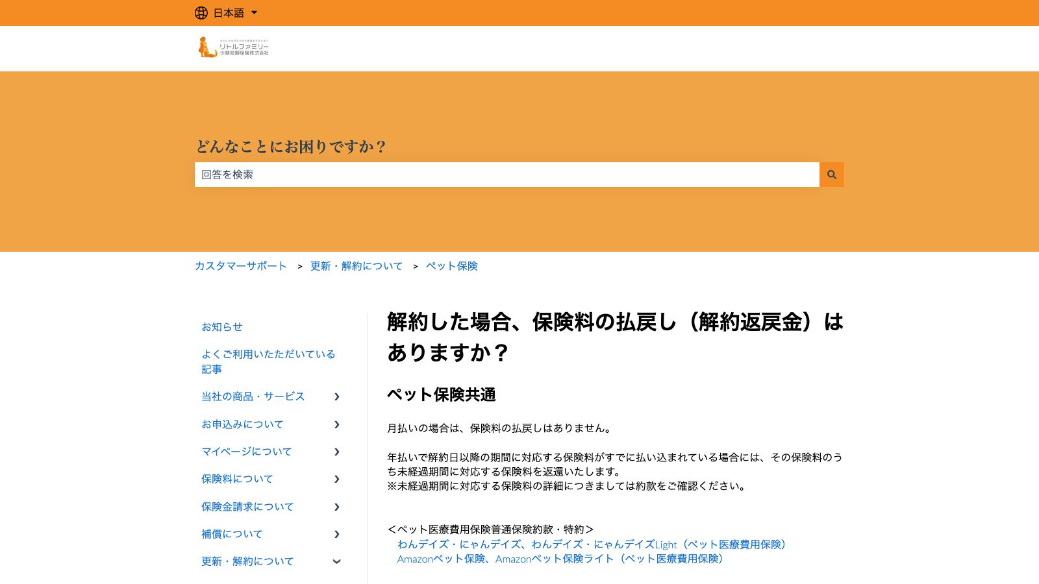
Task: Expand chevron next to 補償について
Action: click(x=336, y=534)
